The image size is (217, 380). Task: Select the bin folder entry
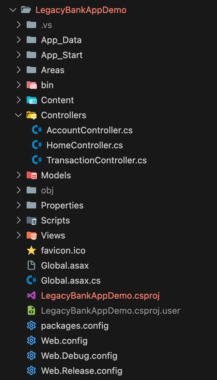click(47, 85)
